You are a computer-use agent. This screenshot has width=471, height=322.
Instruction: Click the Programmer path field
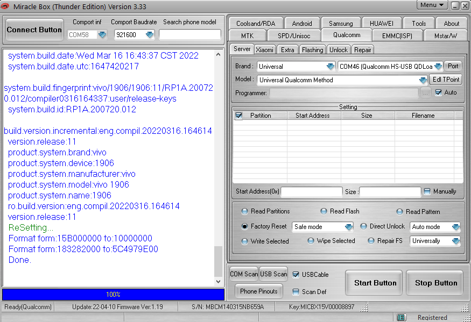[x=344, y=93]
